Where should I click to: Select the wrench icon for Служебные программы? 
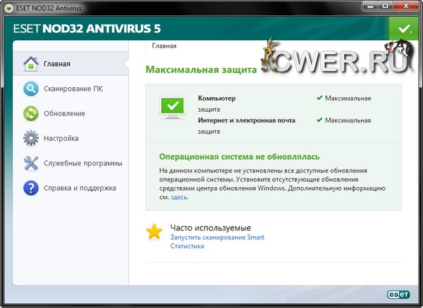tap(31, 163)
